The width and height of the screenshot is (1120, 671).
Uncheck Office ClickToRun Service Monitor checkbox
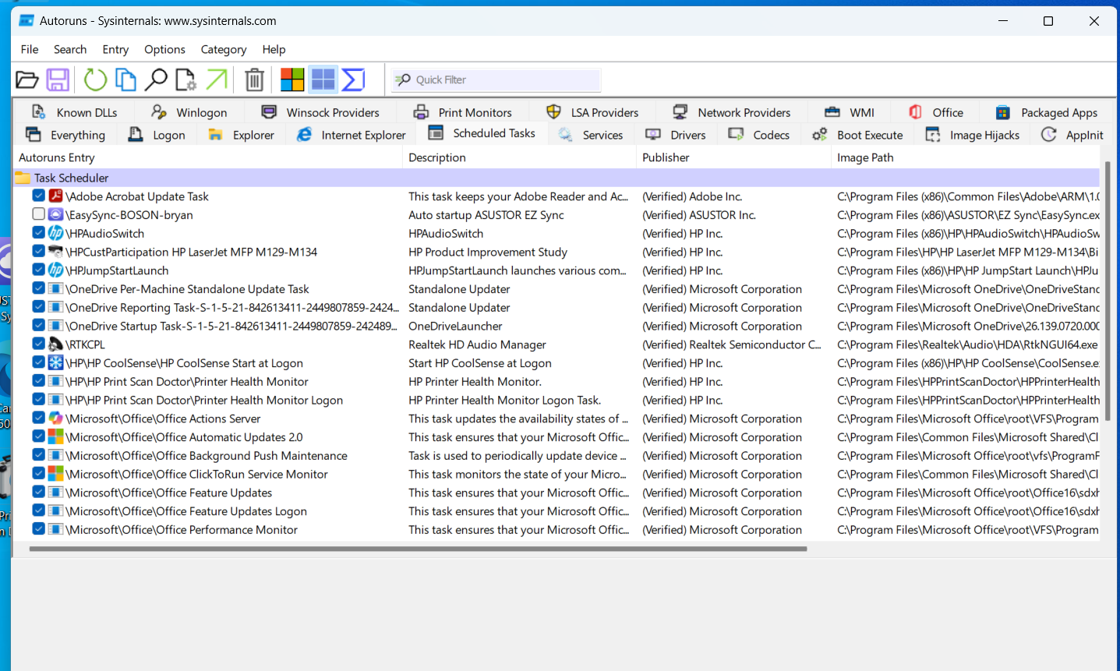point(39,473)
